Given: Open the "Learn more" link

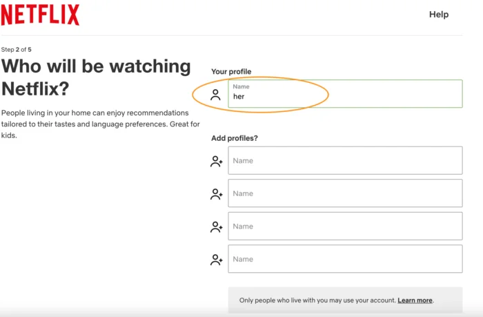Looking at the screenshot, I should coord(415,300).
